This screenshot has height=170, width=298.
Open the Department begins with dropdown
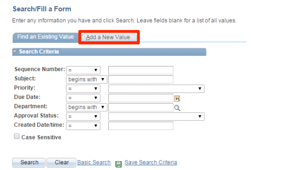pyautogui.click(x=86, y=107)
